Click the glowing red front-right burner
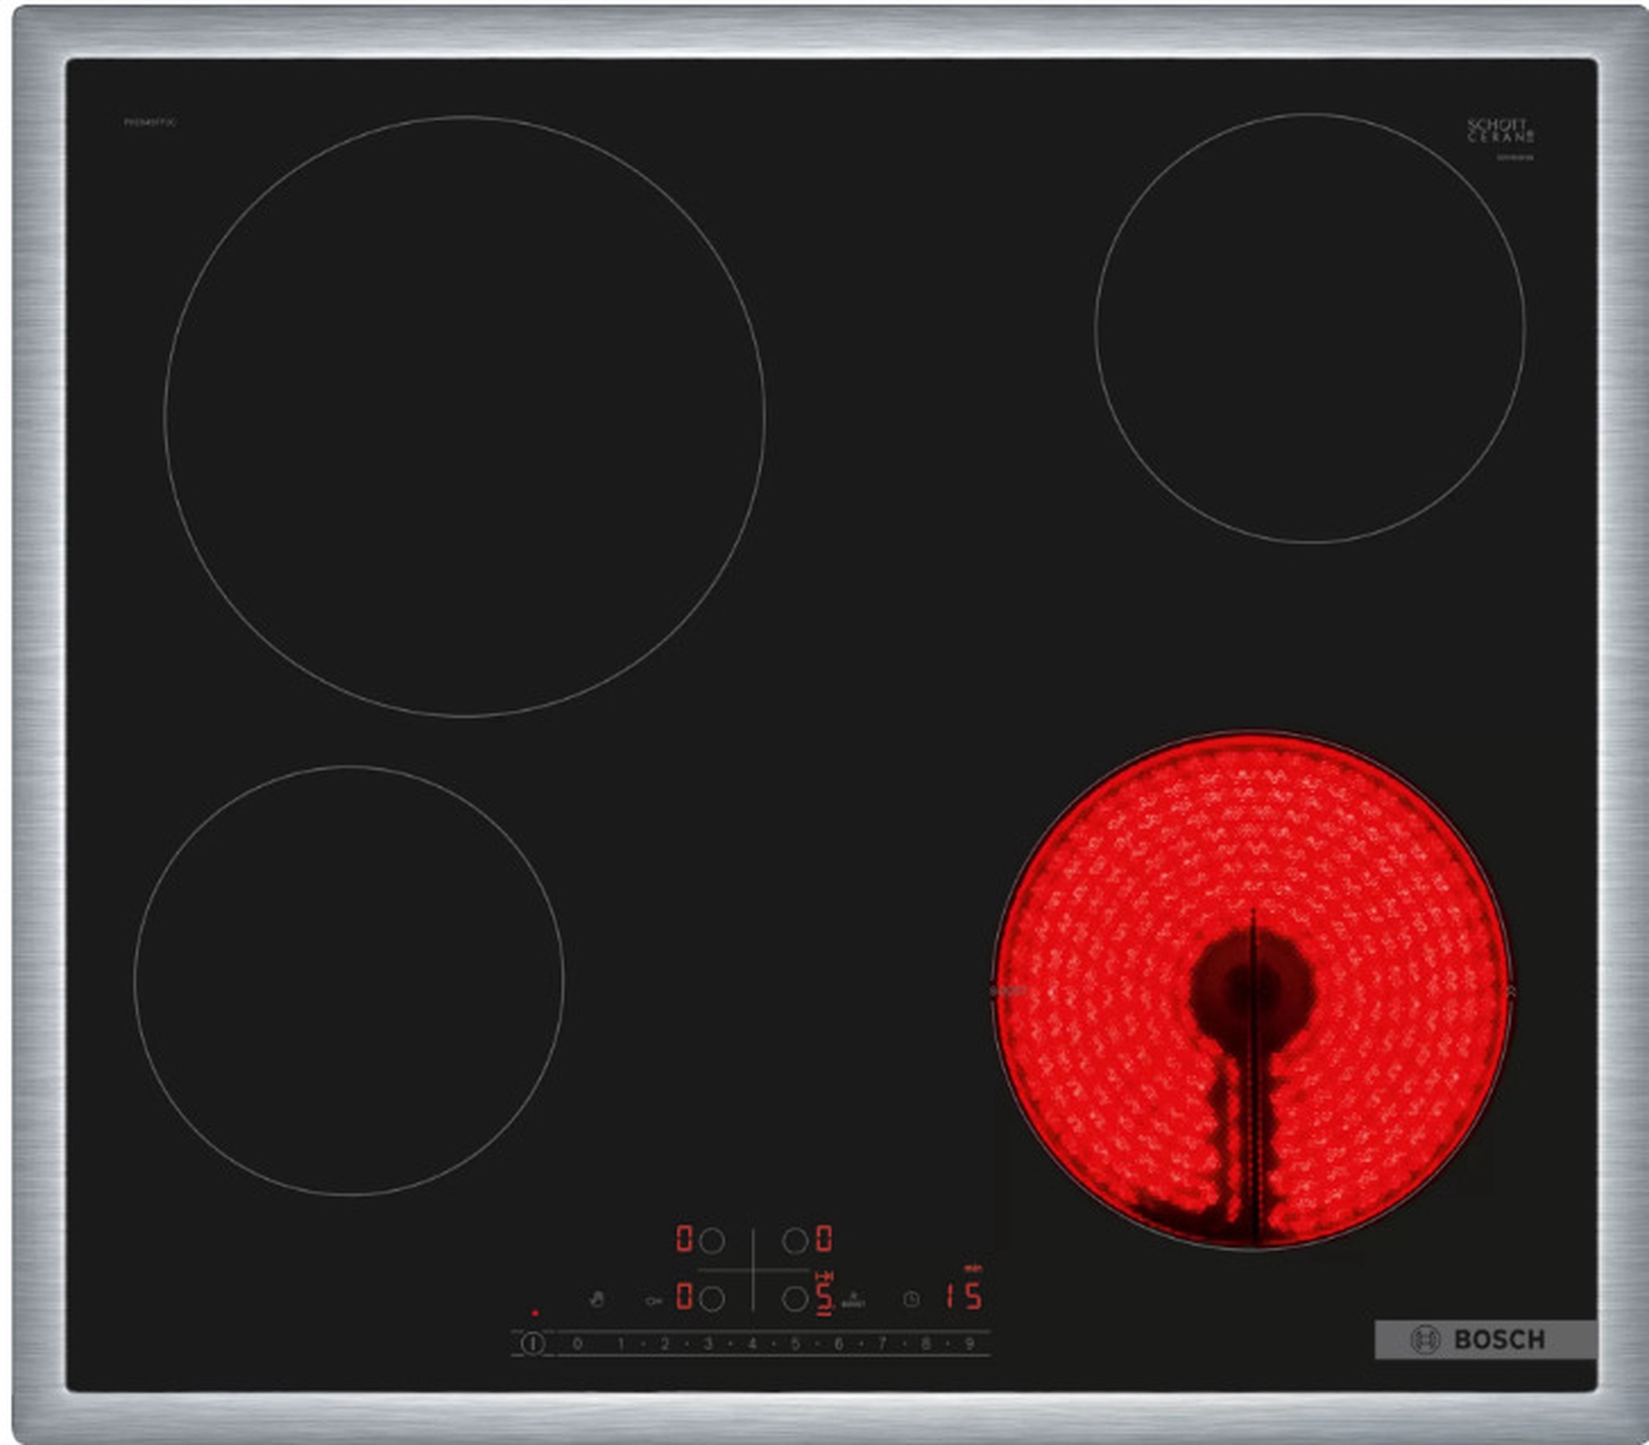This screenshot has width=1649, height=1445. [1252, 989]
